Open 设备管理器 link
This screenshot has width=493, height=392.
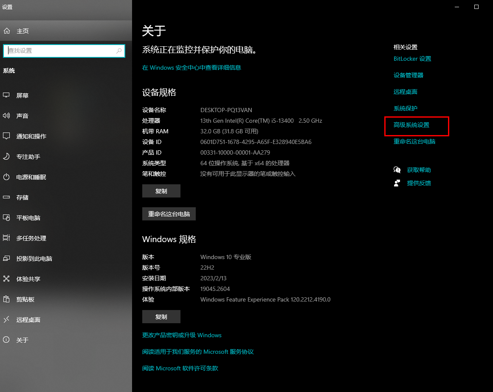pyautogui.click(x=408, y=75)
